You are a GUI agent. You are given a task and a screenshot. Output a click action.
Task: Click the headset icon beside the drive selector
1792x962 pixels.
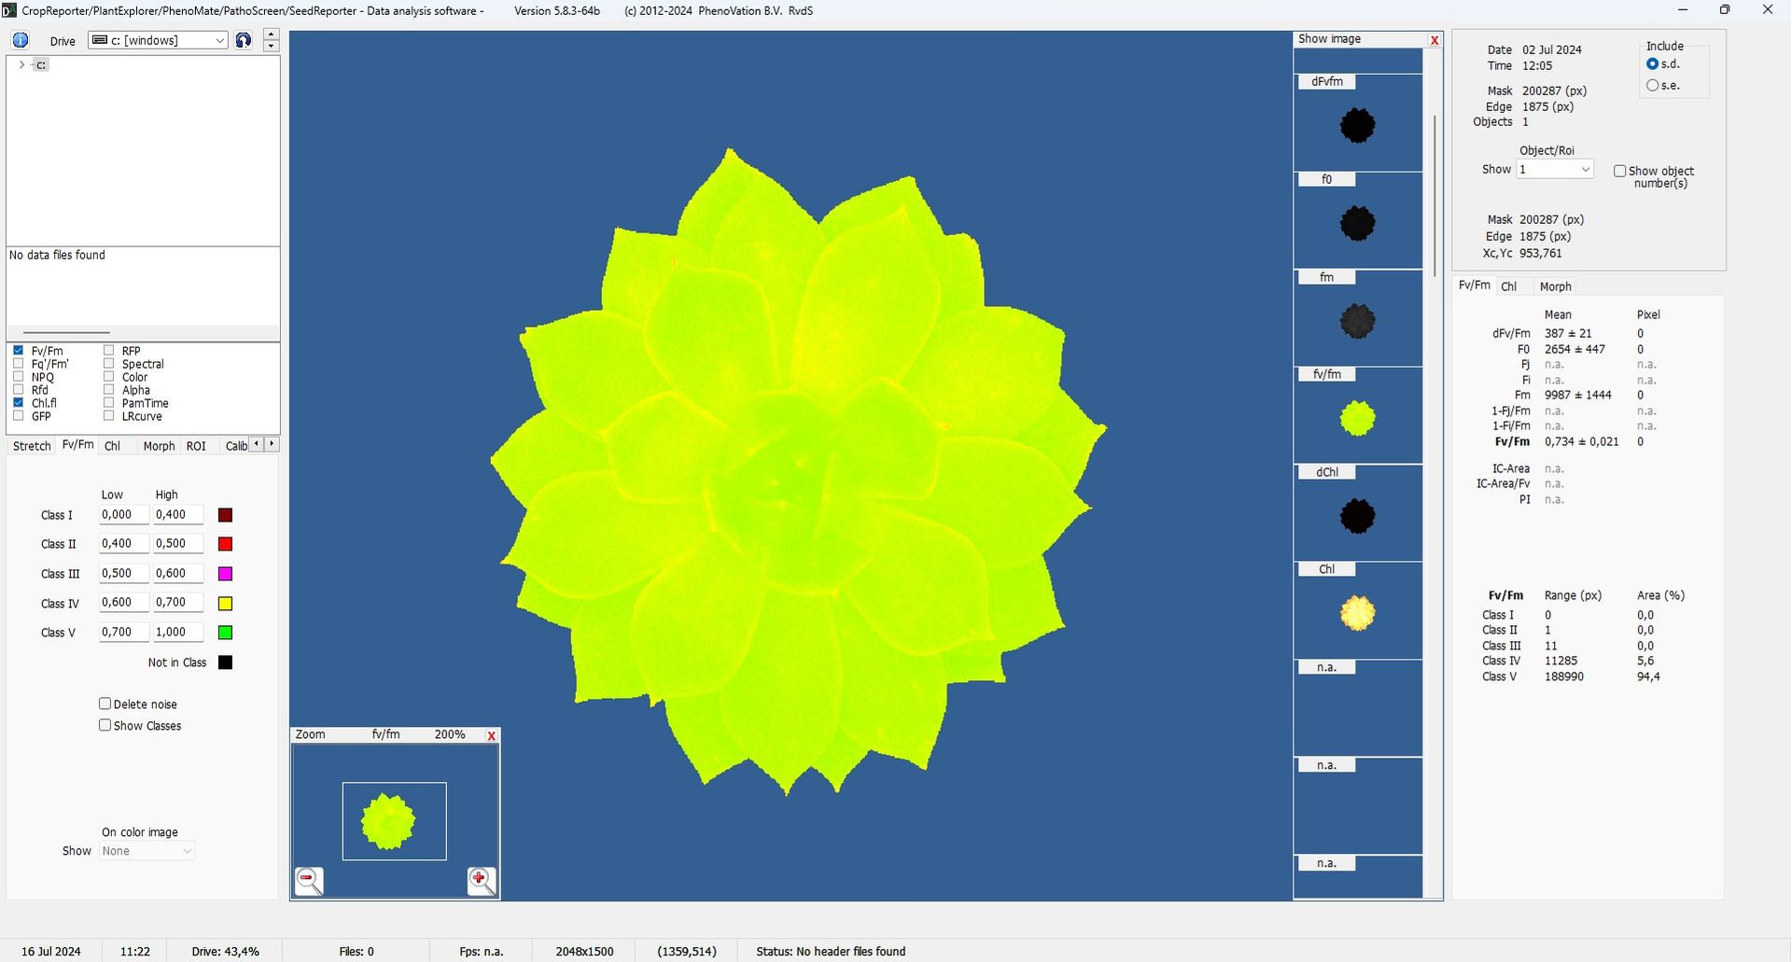tap(244, 40)
